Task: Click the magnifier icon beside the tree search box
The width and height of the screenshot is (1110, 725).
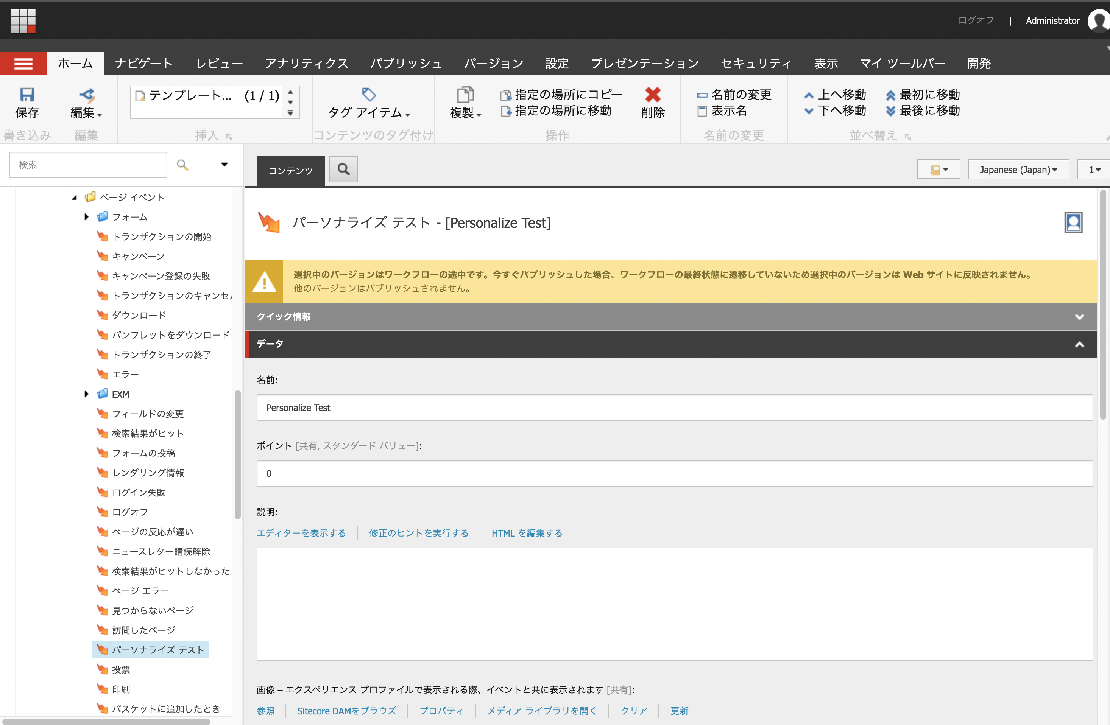Action: point(182,165)
